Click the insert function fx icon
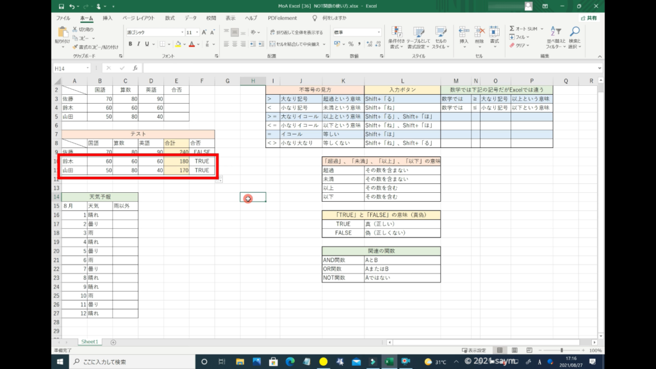This screenshot has height=369, width=656. tap(135, 68)
